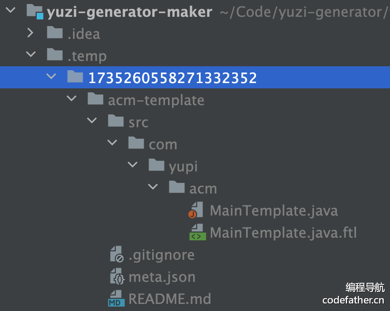
Task: Collapse the acm package folder chevron
Action: tap(153, 188)
